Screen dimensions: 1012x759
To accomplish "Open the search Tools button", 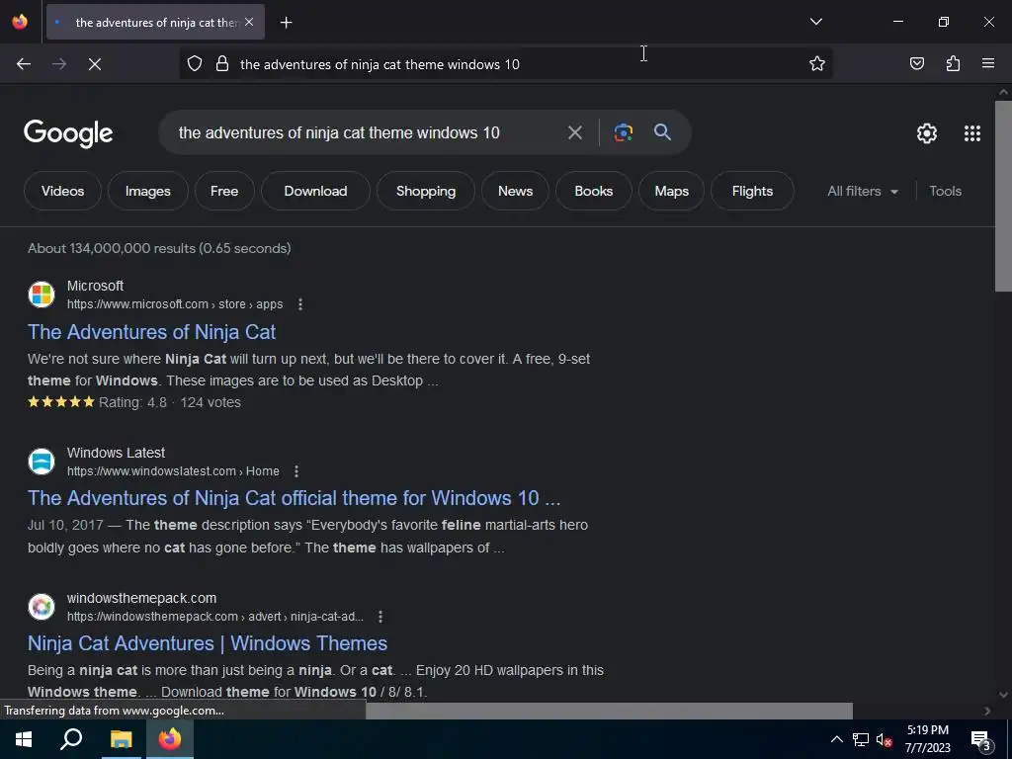I will [946, 191].
